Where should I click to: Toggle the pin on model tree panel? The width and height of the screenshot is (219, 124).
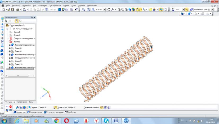coord(32,17)
